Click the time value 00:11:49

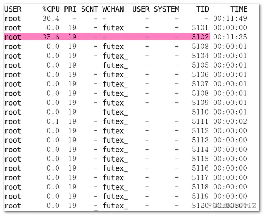click(230, 18)
